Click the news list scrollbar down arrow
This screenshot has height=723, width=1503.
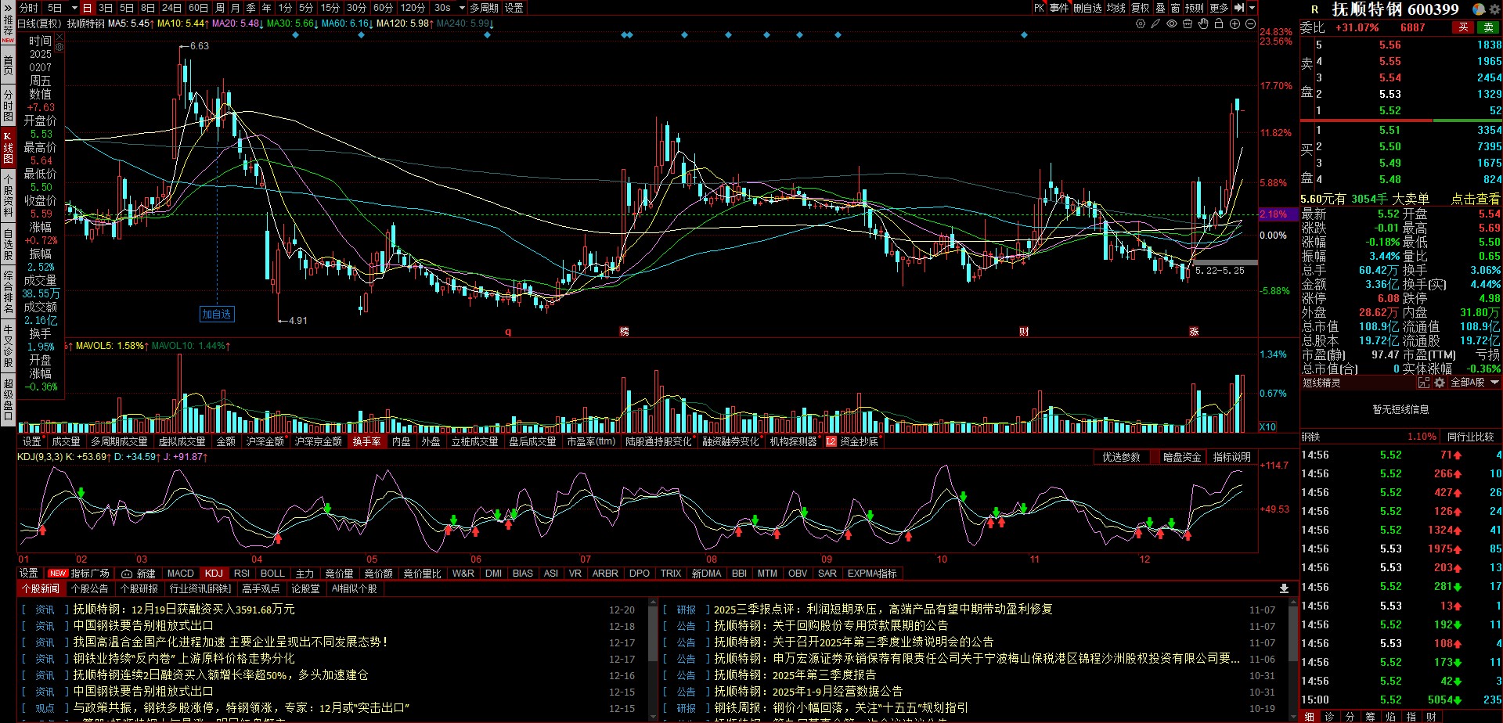[x=654, y=717]
